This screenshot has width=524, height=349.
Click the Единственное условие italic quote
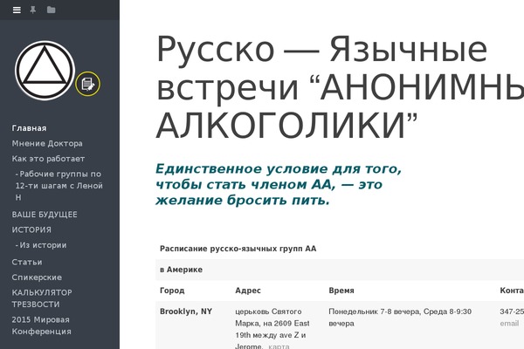click(x=279, y=184)
